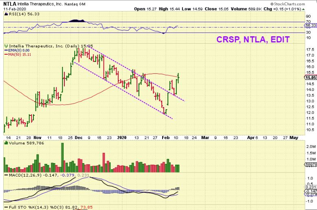
Task: Click the 10.5 price axis label
Action: coord(310,130)
